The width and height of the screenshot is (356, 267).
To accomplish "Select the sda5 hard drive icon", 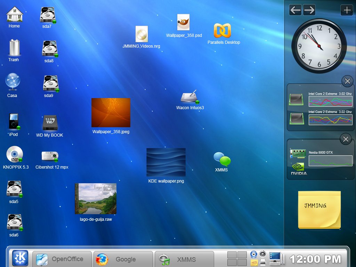I will coord(15,189).
